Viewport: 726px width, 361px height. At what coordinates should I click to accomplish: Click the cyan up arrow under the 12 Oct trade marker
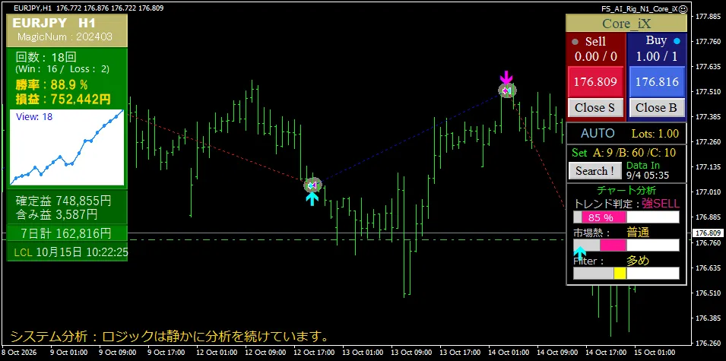pos(312,198)
